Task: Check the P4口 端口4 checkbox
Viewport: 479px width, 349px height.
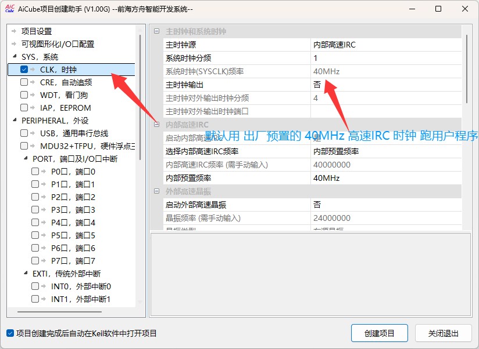Action: (x=35, y=223)
